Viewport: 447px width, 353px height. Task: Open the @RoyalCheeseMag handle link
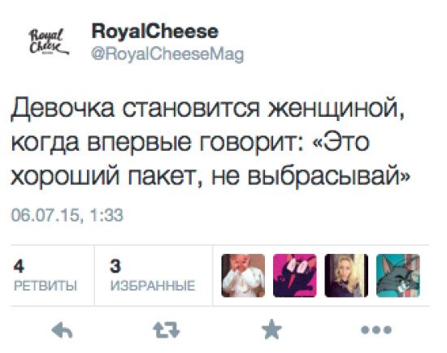coord(167,54)
